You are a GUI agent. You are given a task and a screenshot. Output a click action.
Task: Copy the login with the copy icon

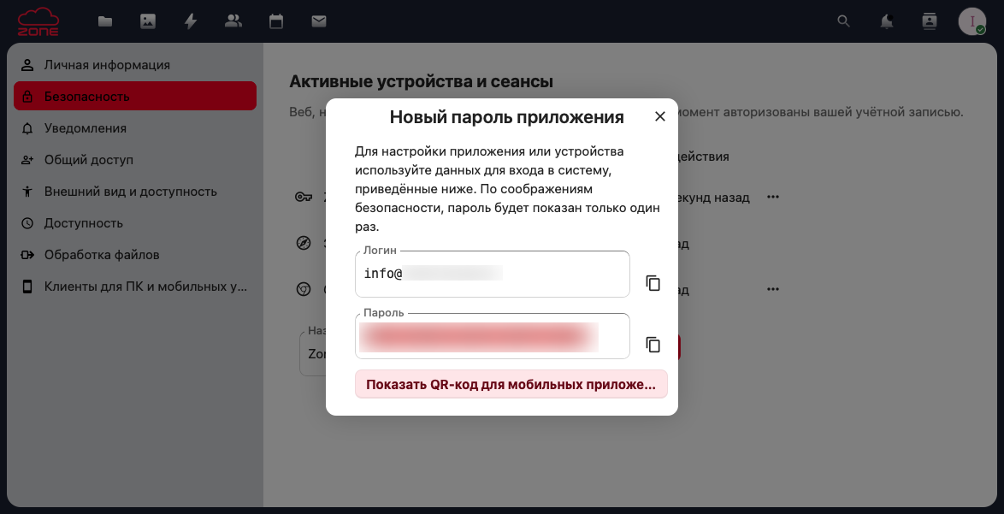(x=653, y=283)
